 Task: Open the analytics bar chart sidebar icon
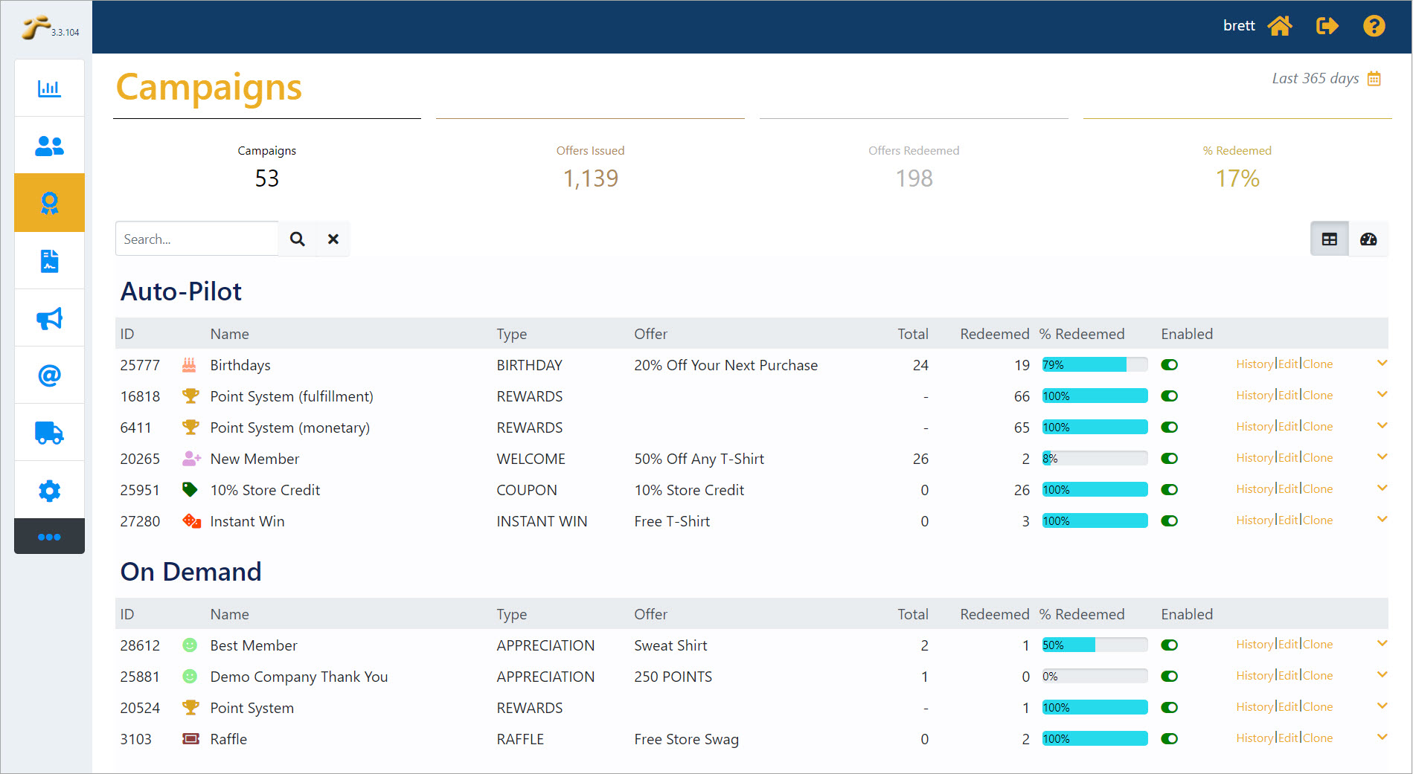tap(49, 88)
